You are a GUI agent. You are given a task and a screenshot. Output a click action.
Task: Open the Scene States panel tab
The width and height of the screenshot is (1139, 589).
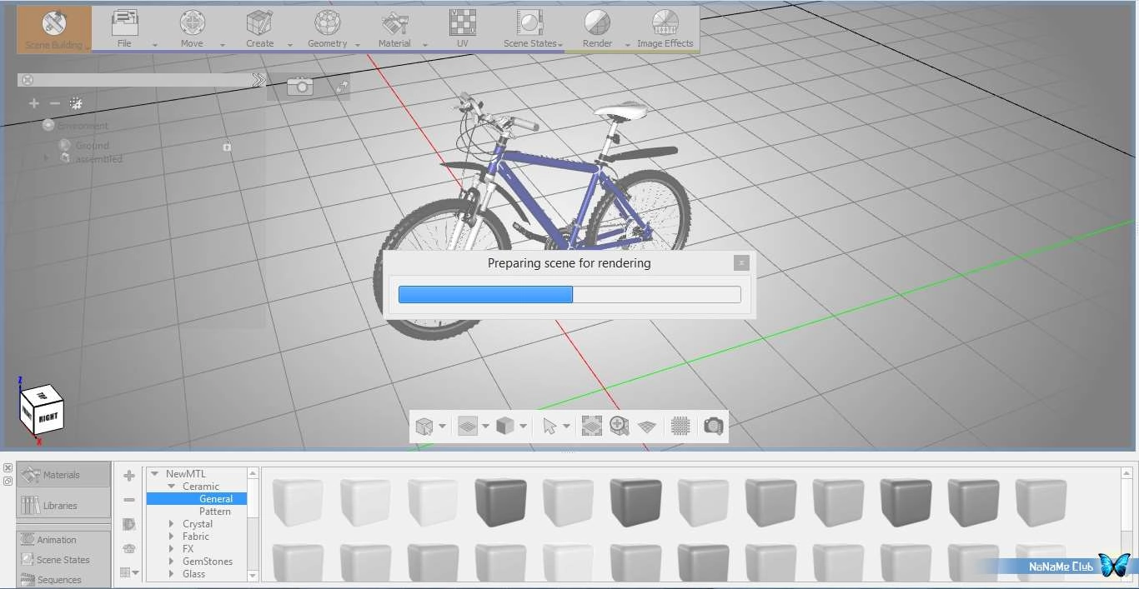pyautogui.click(x=63, y=560)
